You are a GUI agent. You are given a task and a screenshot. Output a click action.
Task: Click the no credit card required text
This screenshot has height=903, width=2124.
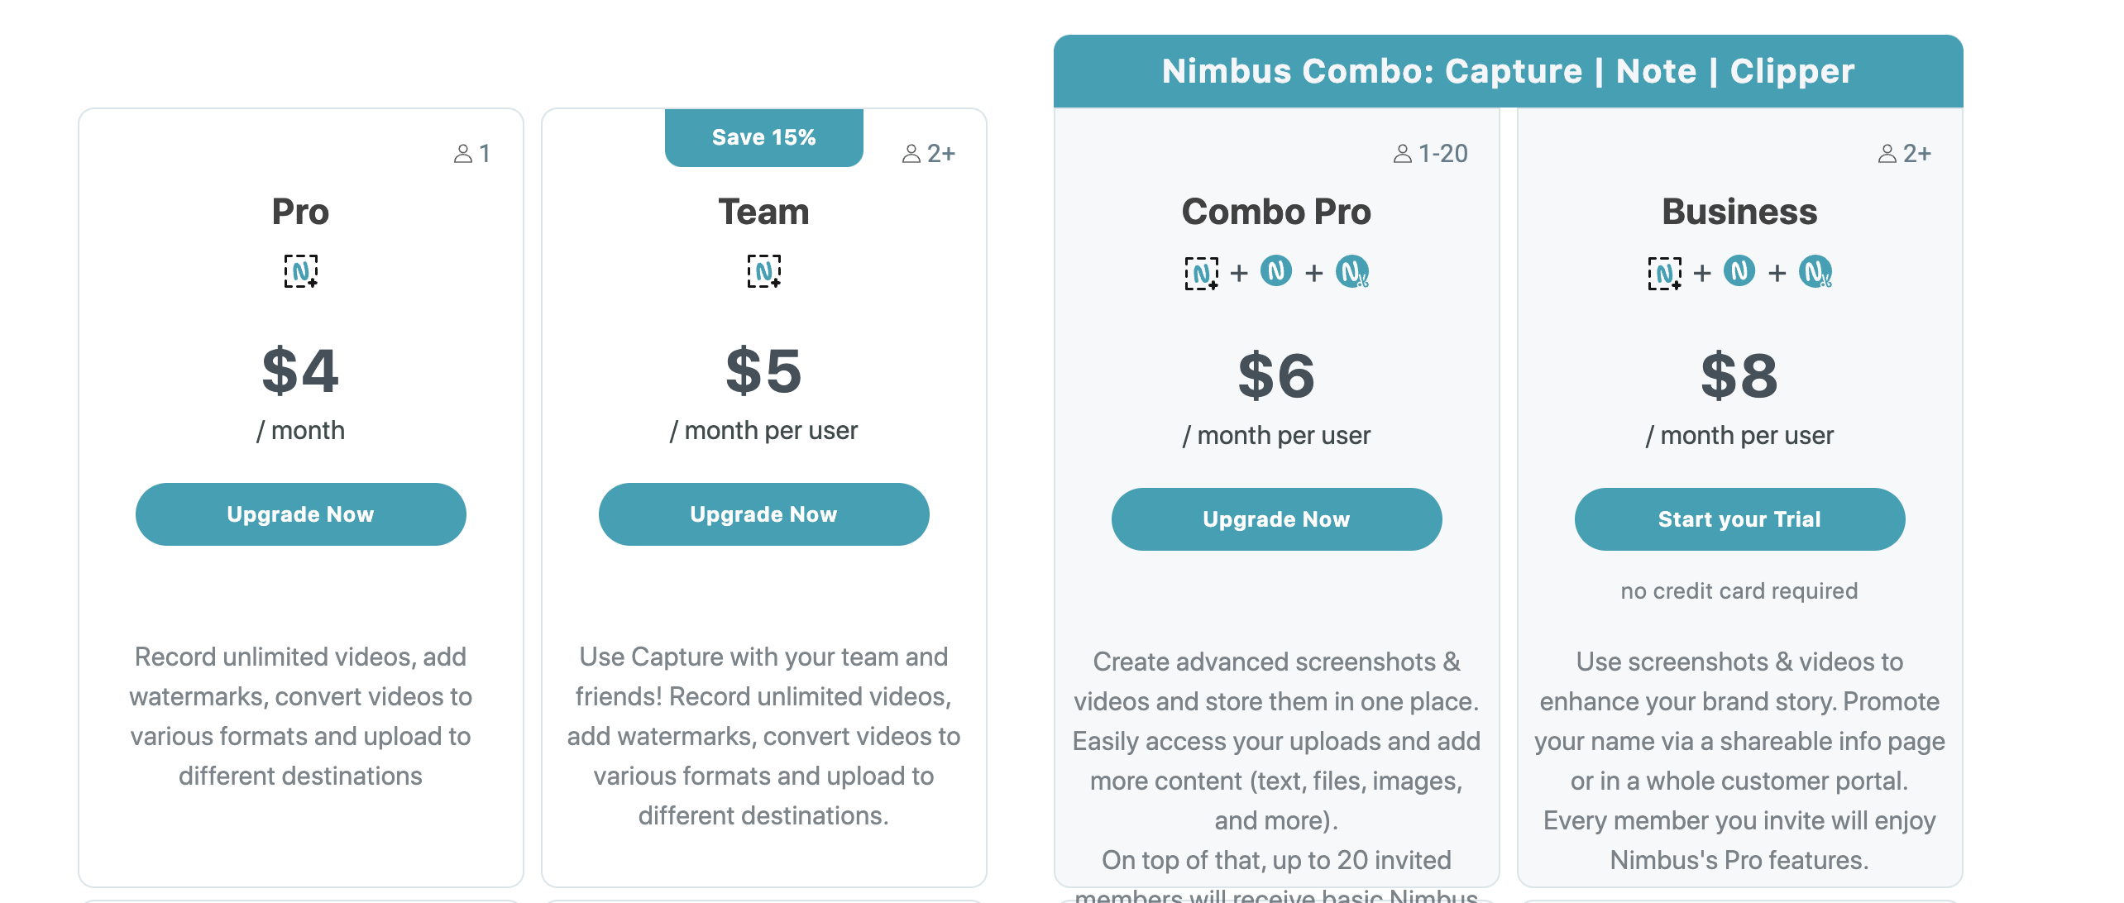(1739, 590)
